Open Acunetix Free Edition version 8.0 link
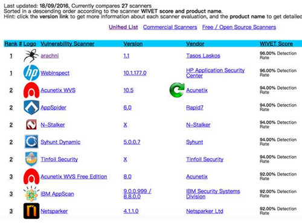Screen dimensions: 302x223 [127, 176]
